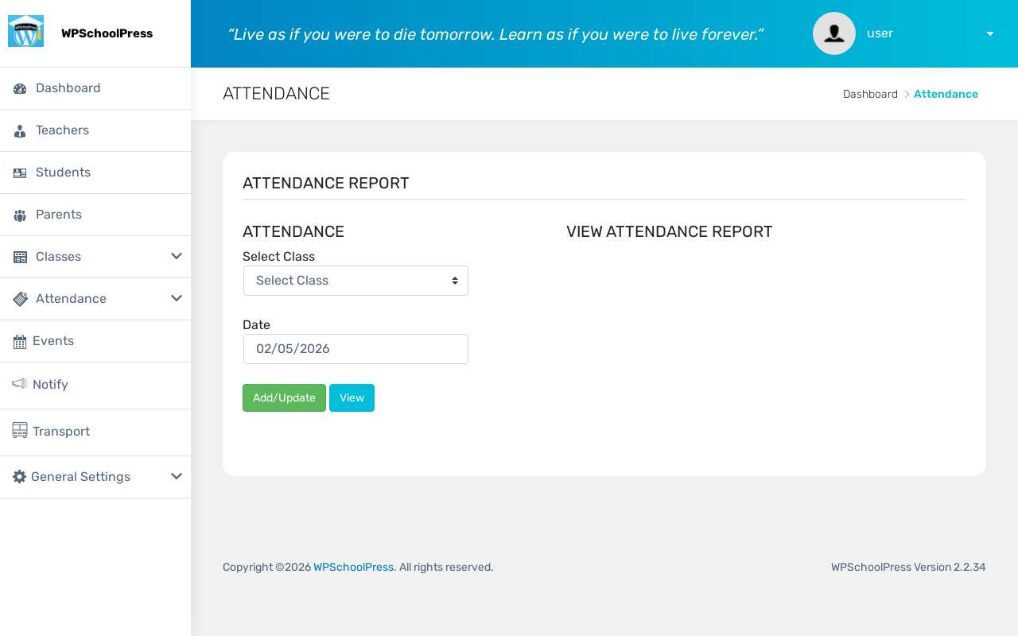Open the Select Class dropdown
The height and width of the screenshot is (636, 1018).
(x=356, y=281)
